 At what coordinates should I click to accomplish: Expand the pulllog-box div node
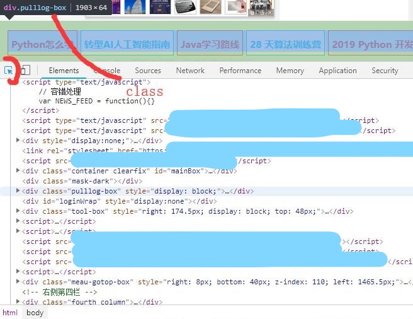tap(18, 190)
